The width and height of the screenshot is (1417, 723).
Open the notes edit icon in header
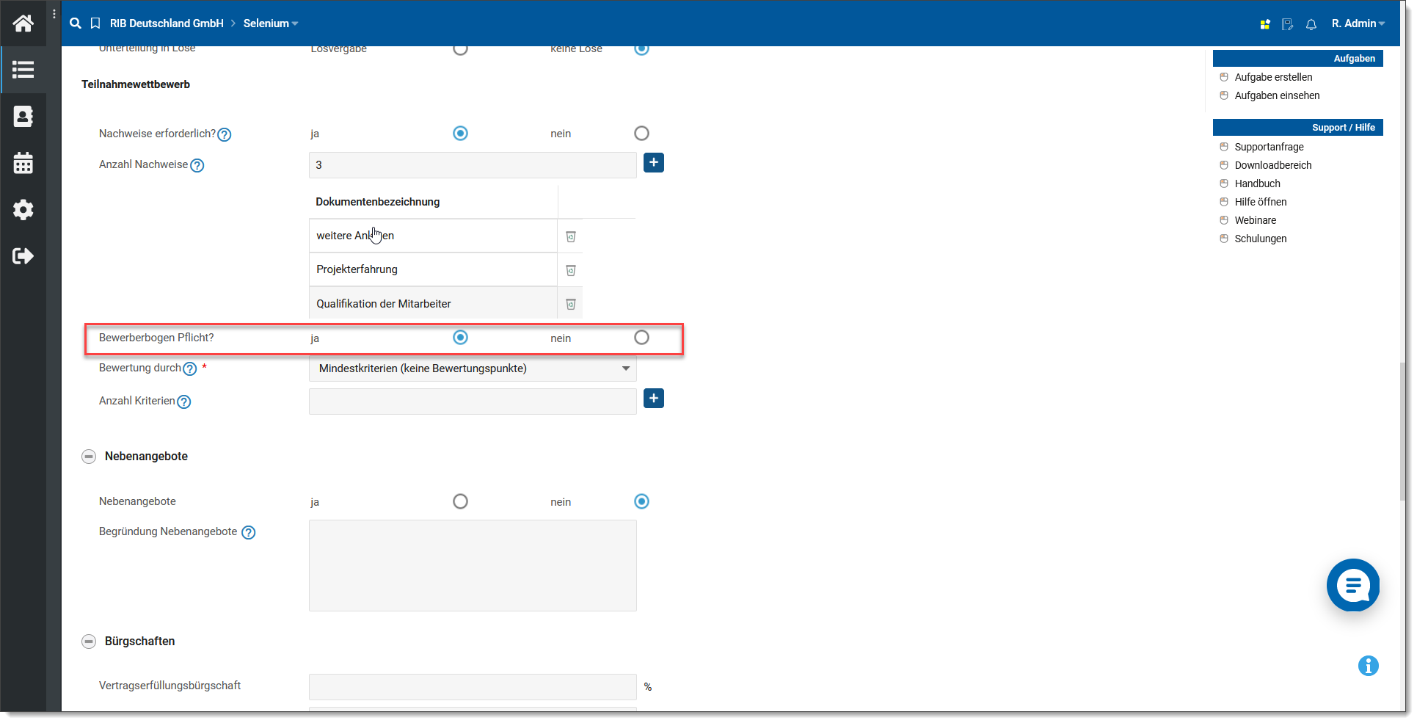1287,24
